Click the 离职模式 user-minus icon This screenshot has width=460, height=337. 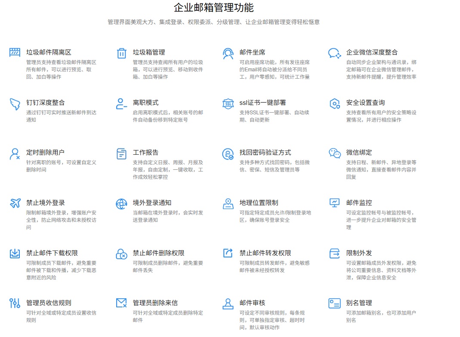[121, 104]
